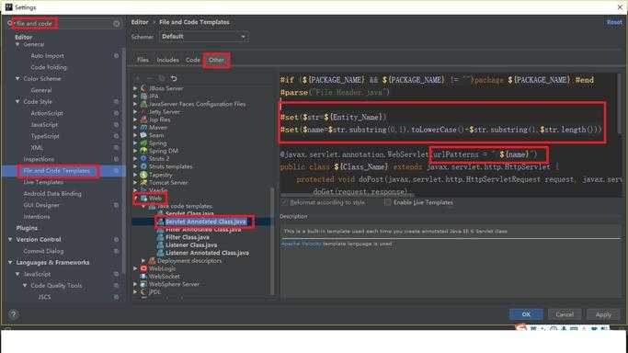Viewport: 628px width, 353px height.
Task: Expand the WebSphere Server template group
Action: [x=135, y=284]
